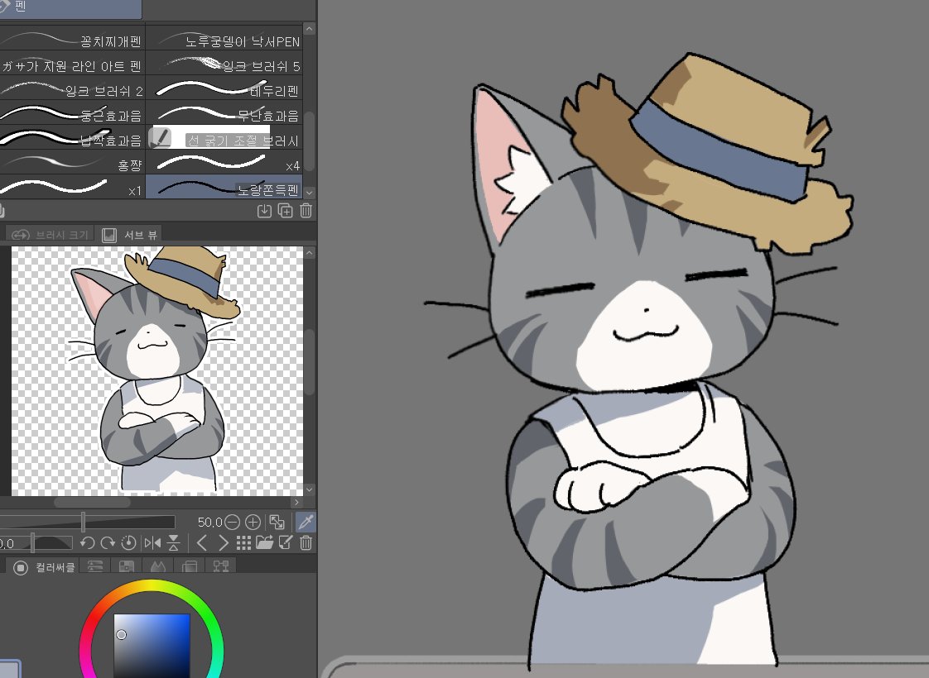Click the edit image icon in sub view
The width and height of the screenshot is (929, 678).
[x=286, y=542]
